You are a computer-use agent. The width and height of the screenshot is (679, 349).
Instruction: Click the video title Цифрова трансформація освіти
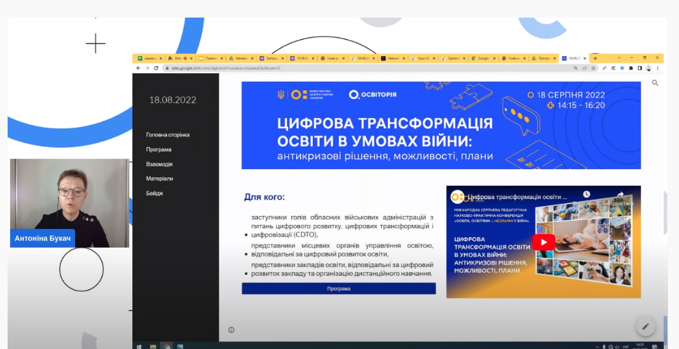point(517,197)
